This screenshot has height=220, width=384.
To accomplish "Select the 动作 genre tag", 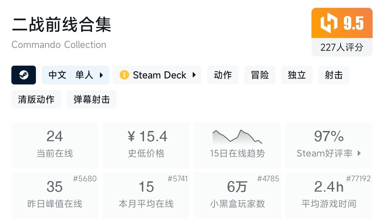I will 223,75.
